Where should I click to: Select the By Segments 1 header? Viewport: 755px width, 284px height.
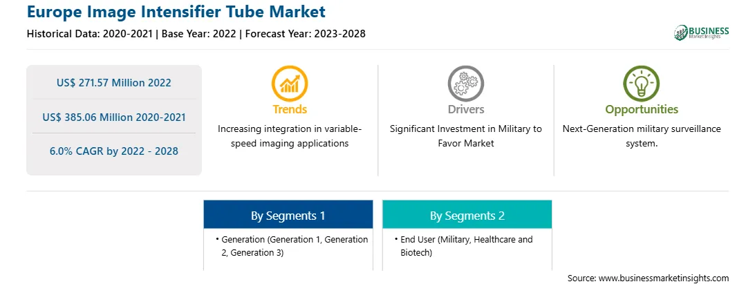(288, 215)
